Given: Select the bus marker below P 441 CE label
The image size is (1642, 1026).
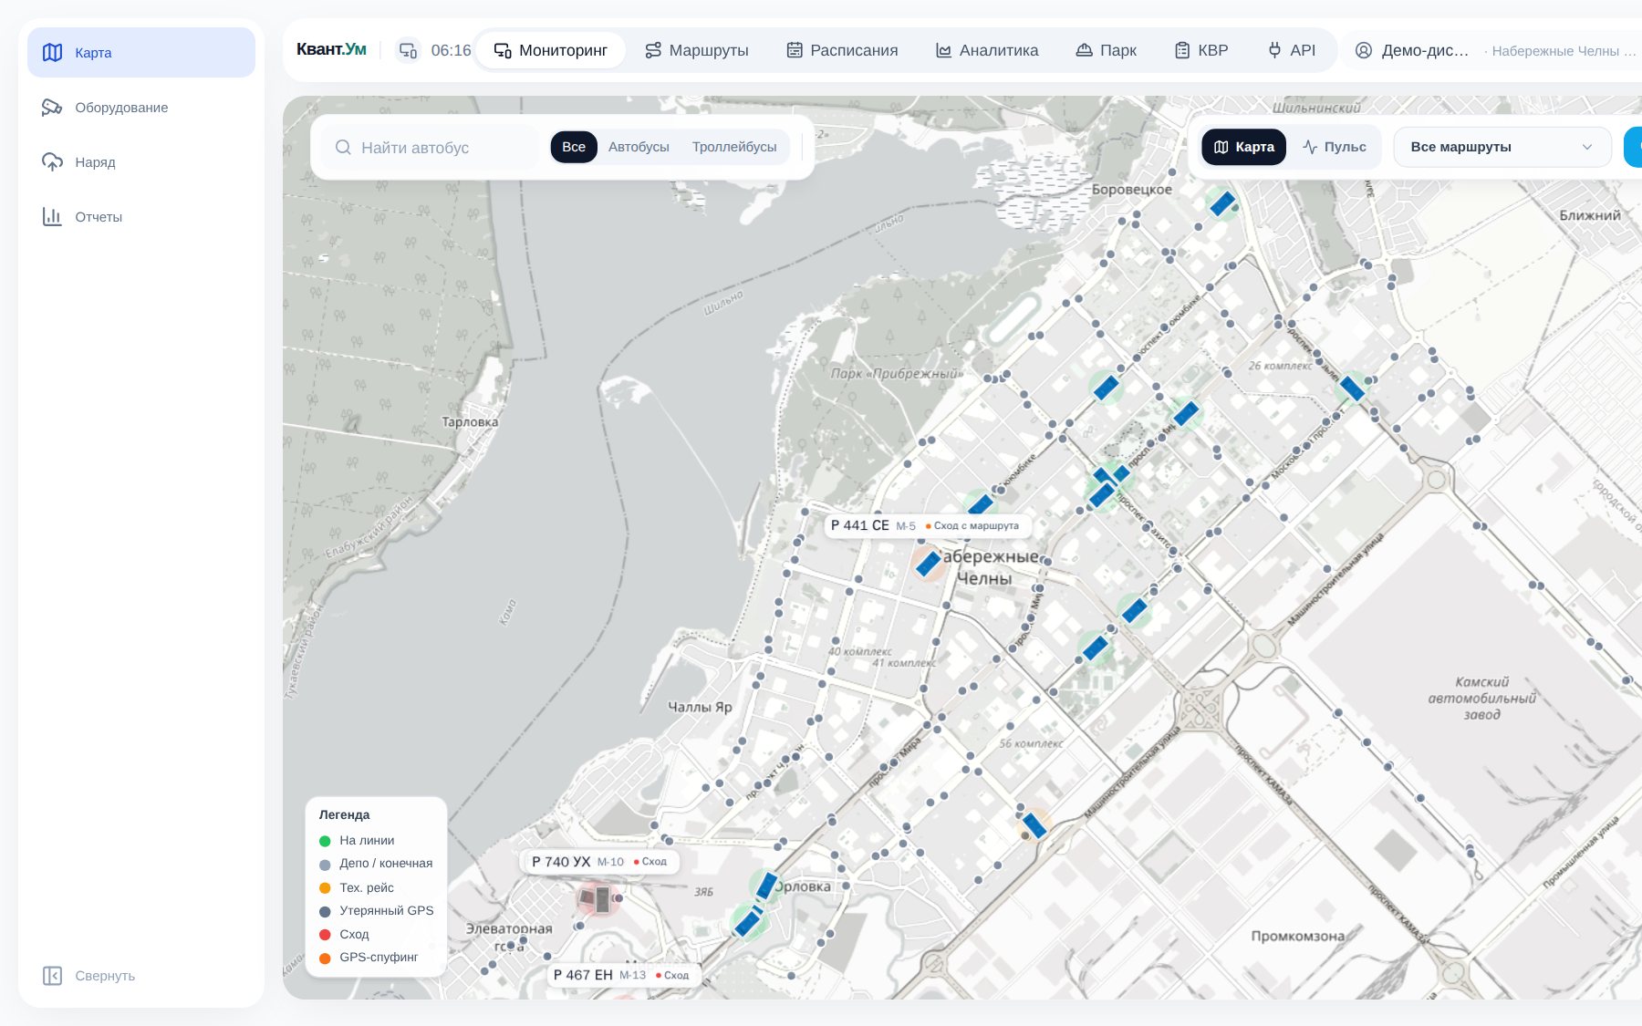Looking at the screenshot, I should click(928, 564).
